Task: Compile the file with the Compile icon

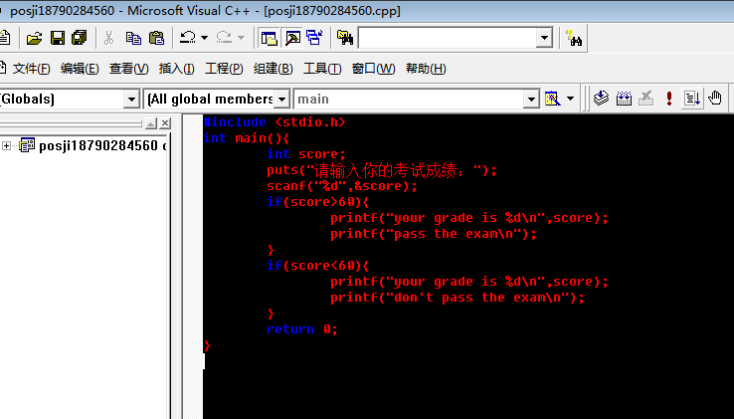Action: coord(601,99)
